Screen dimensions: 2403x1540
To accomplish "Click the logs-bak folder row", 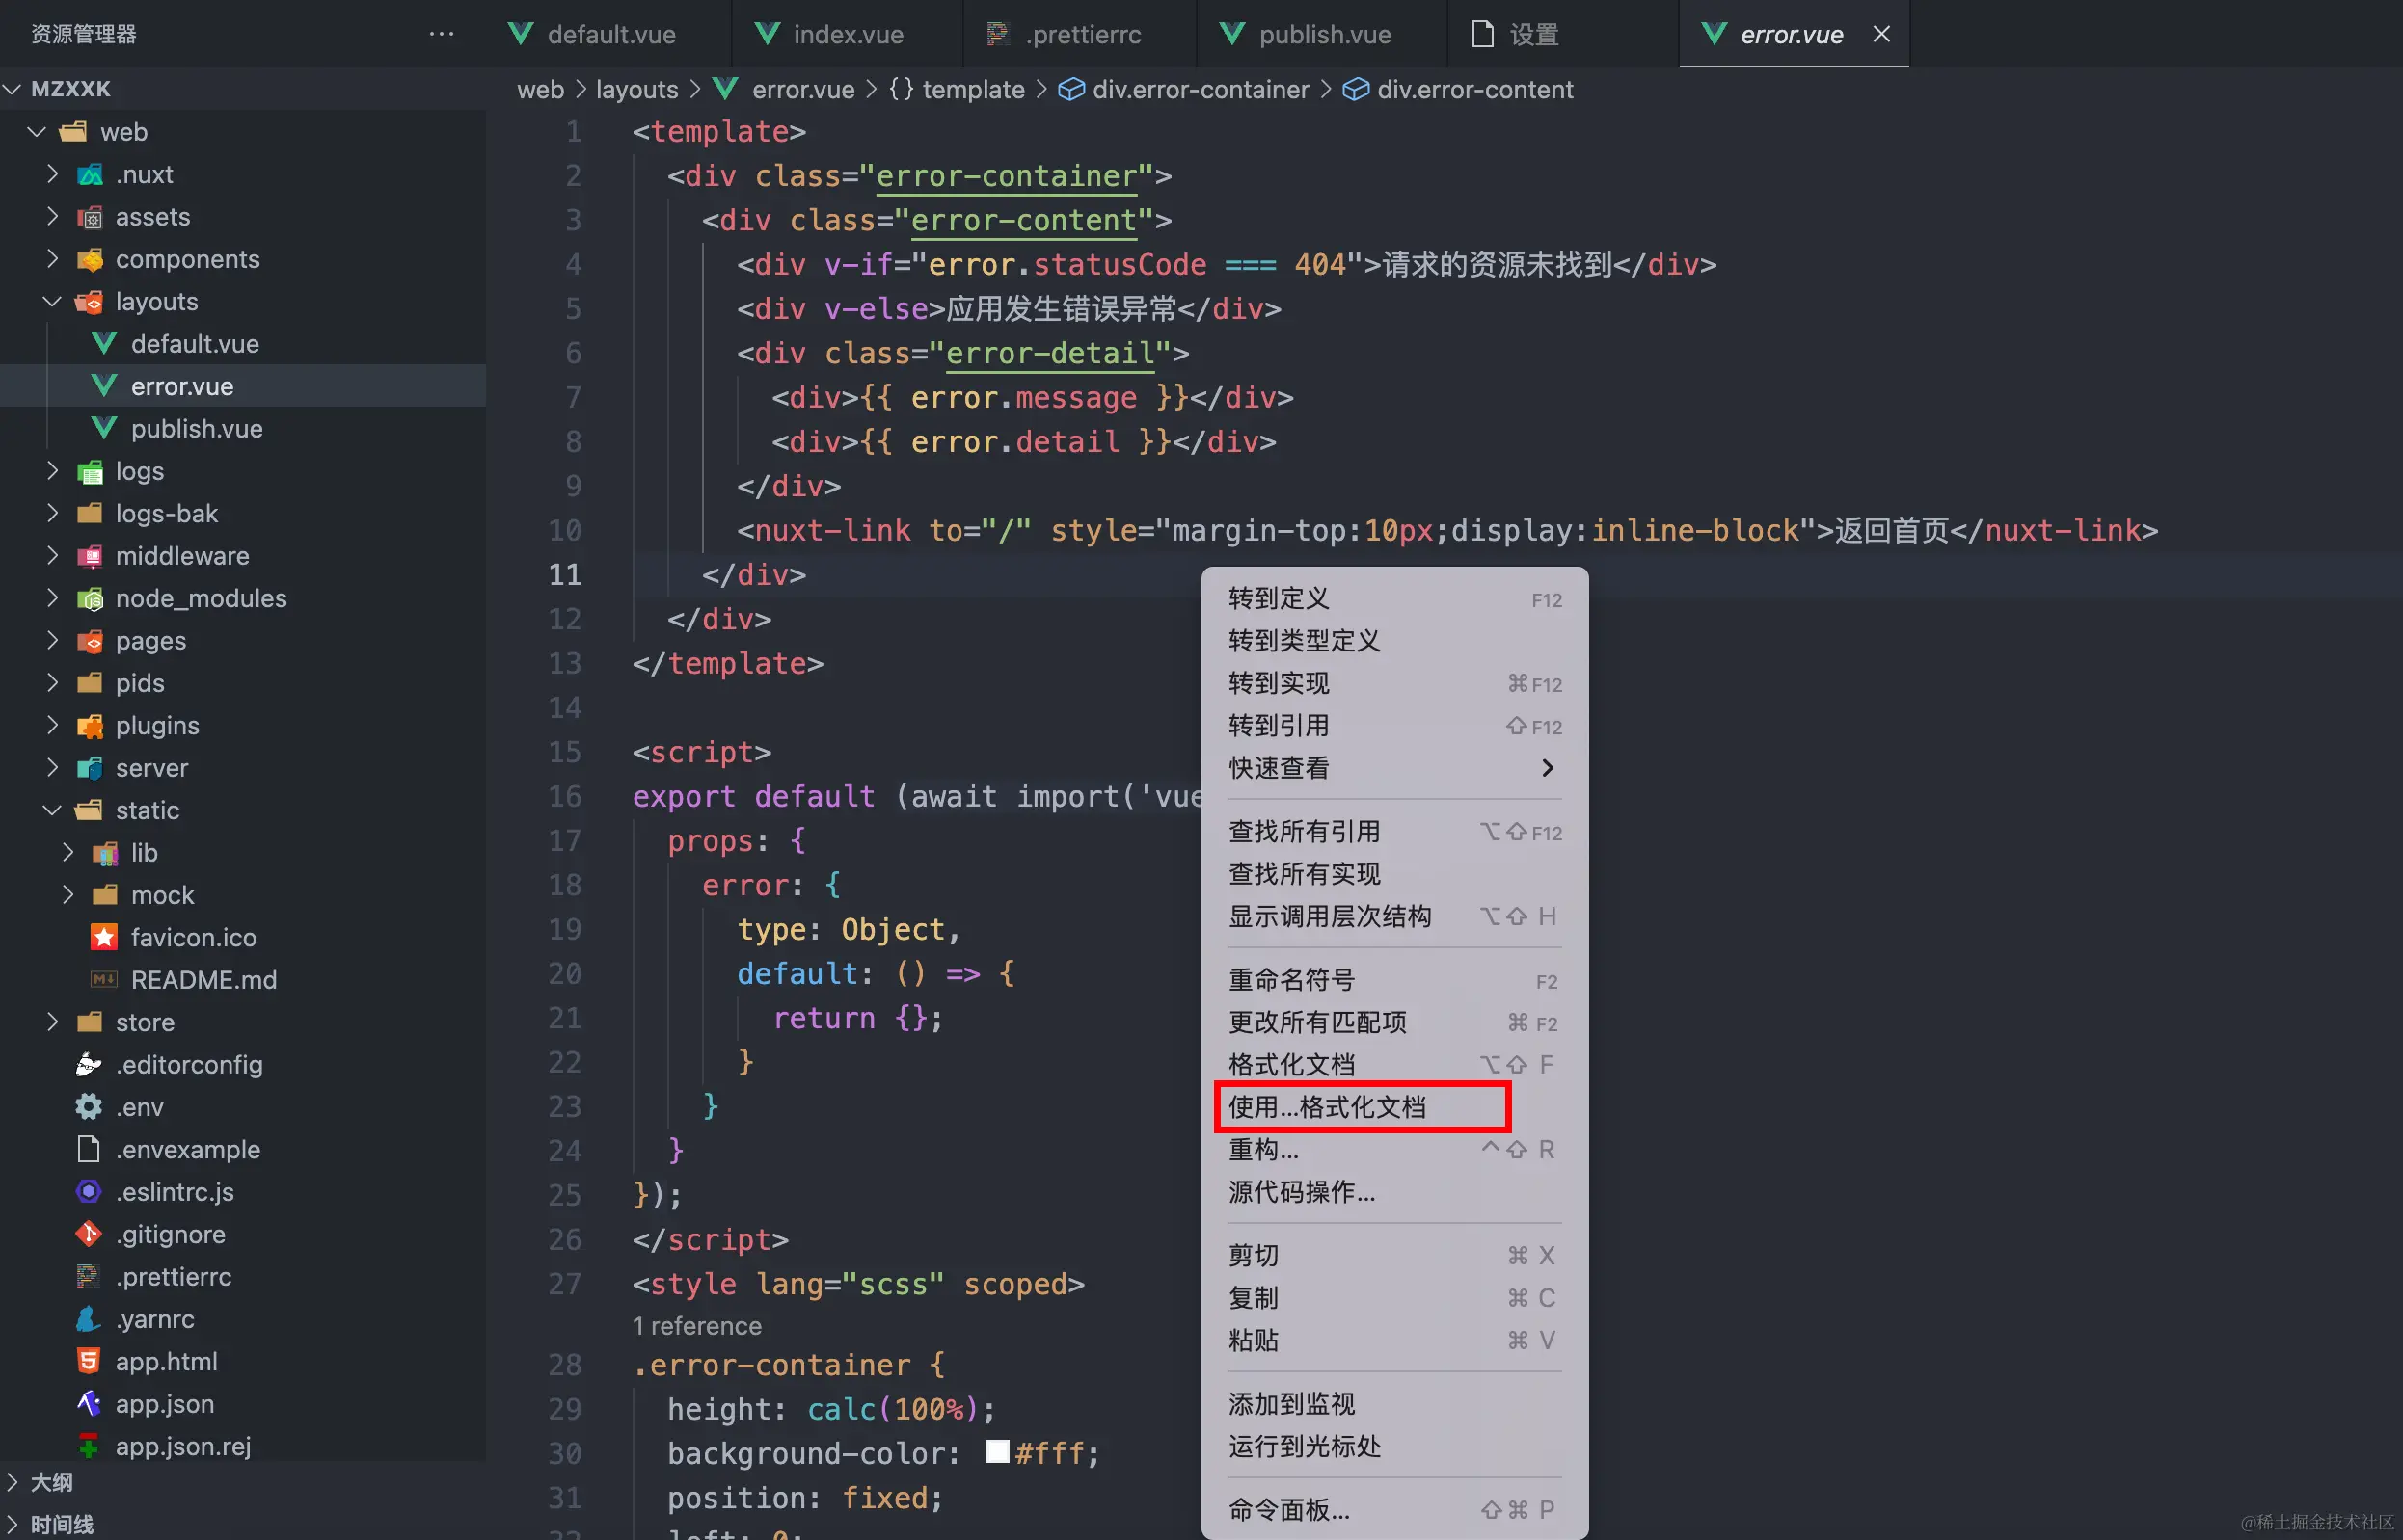I will pos(243,513).
